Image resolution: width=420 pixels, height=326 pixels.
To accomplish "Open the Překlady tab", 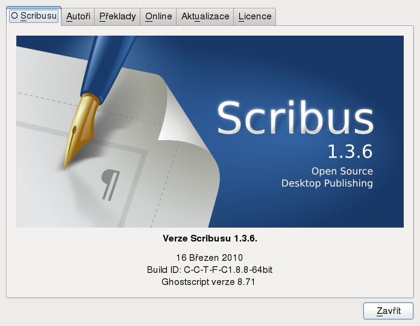I will tap(118, 17).
